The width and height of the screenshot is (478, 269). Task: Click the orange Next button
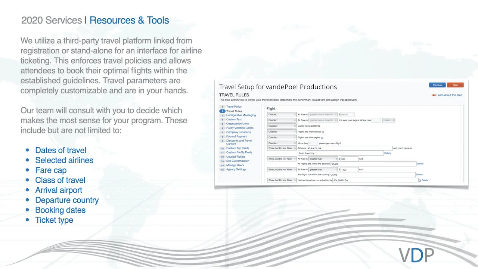click(455, 85)
